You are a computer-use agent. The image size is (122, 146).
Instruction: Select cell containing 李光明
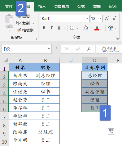(x=20, y=140)
